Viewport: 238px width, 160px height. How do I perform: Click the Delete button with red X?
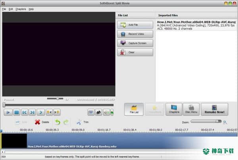click(x=42, y=122)
